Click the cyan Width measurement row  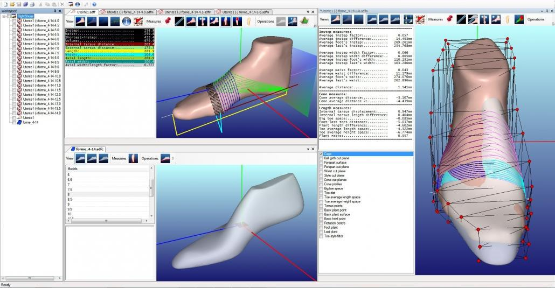(110, 55)
